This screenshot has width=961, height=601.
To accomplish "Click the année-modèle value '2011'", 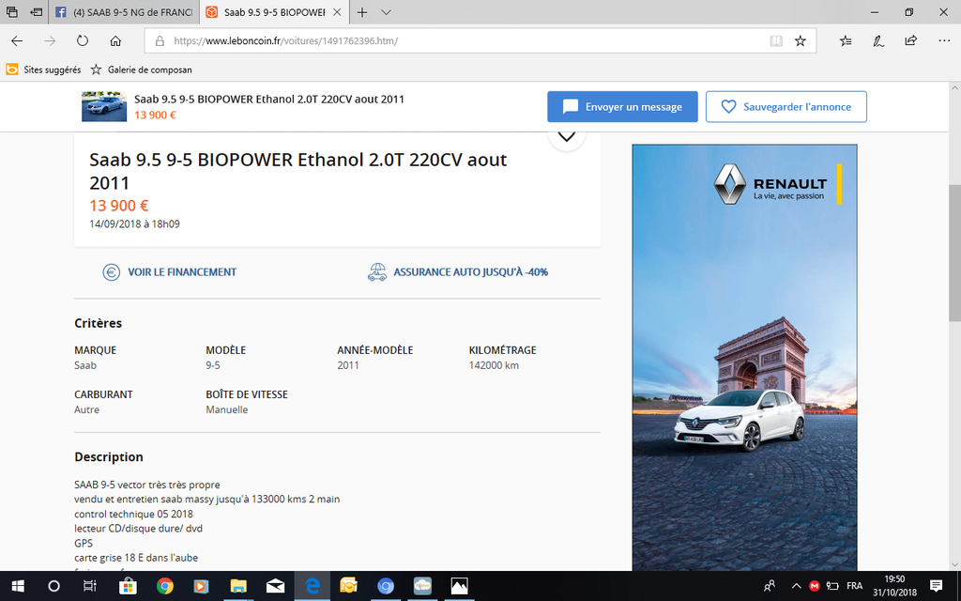I will coord(348,365).
